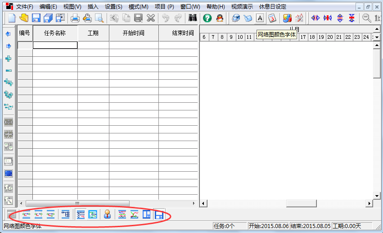Click the blue minus remove task icon

click(9, 71)
